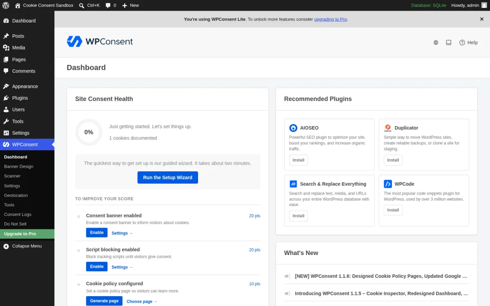Open the WPConsent 1.1.6 news article
Image resolution: width=490 pixels, height=306 pixels.
[x=381, y=276]
